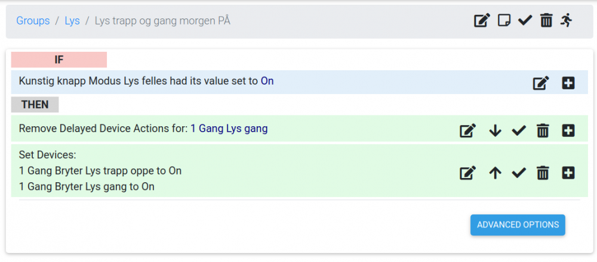The image size is (597, 262).
Task: Run the event with the running man icon
Action: point(566,21)
